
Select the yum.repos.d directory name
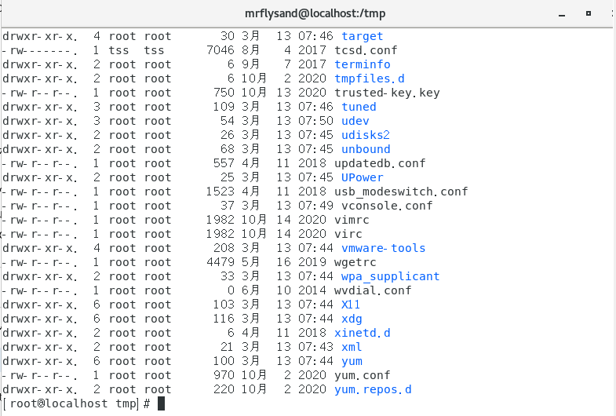point(373,389)
